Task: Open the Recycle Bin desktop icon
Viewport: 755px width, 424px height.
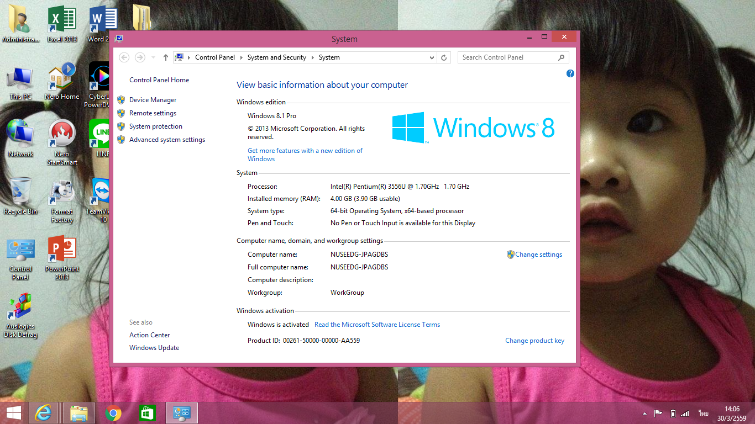Action: (20, 196)
